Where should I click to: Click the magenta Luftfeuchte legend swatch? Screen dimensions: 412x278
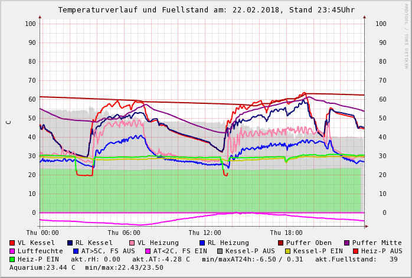12,251
